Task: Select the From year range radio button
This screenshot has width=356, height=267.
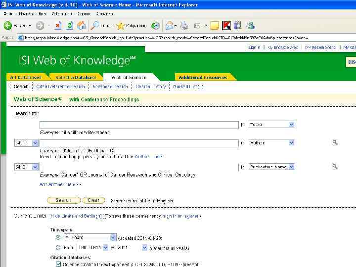Action: click(x=58, y=248)
